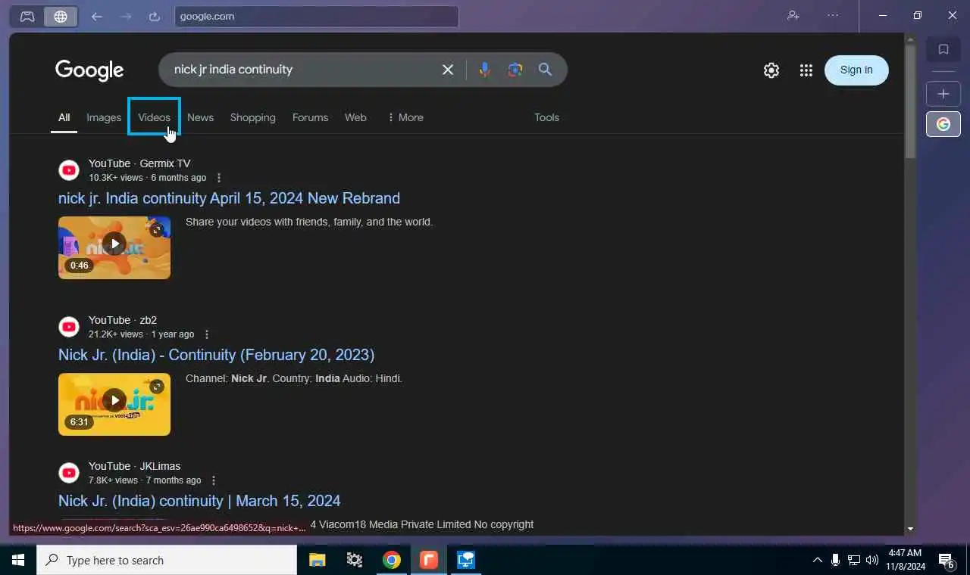970x575 pixels.
Task: Expand the 0:46 thumbnail preview icon
Action: click(x=157, y=229)
